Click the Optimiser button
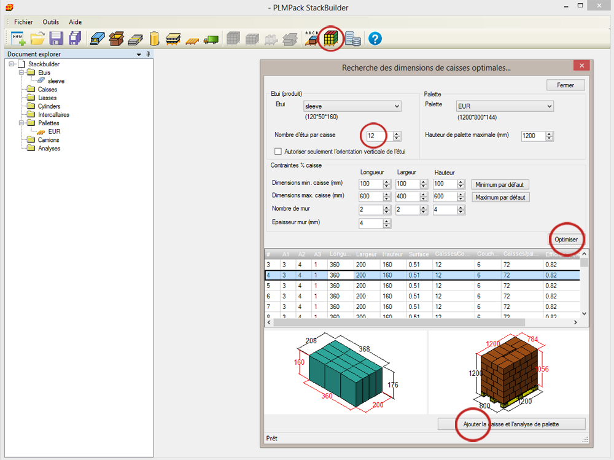 [566, 240]
